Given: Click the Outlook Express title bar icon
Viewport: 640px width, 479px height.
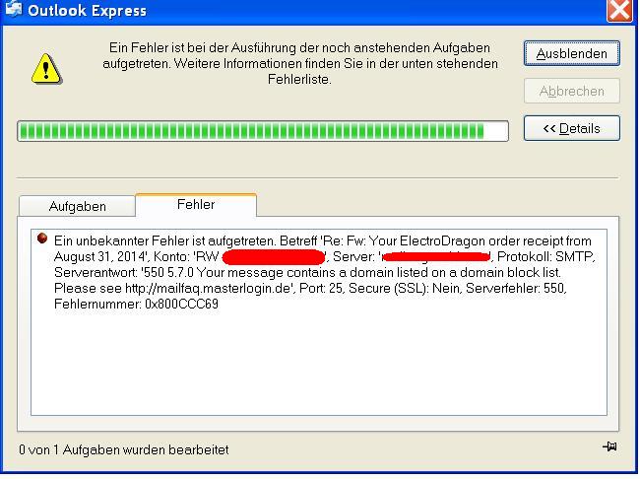Looking at the screenshot, I should tap(14, 9).
